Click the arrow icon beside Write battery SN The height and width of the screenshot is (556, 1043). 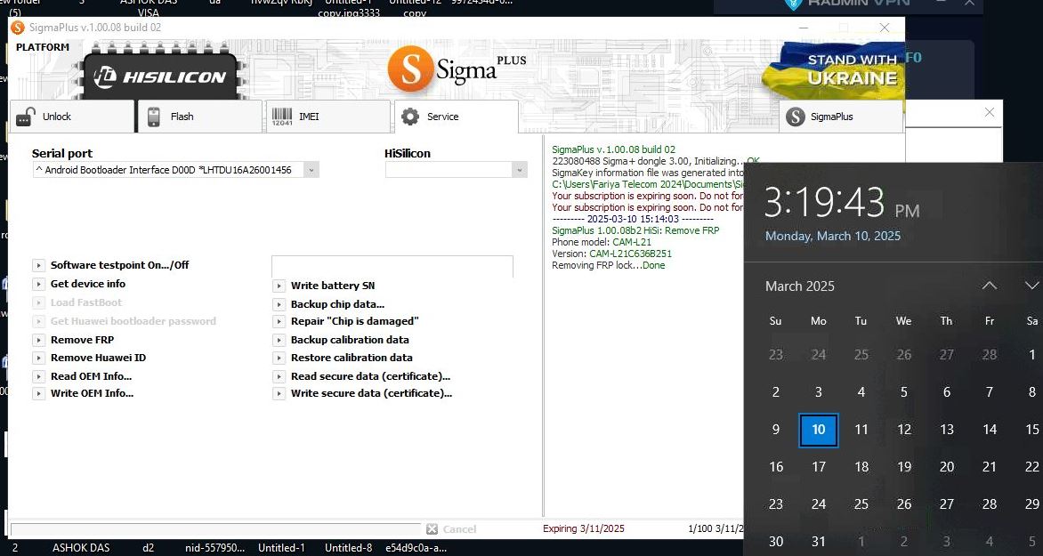[279, 286]
